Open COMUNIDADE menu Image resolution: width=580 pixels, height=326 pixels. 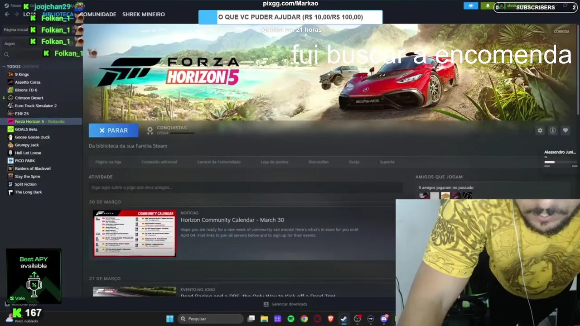98,14
